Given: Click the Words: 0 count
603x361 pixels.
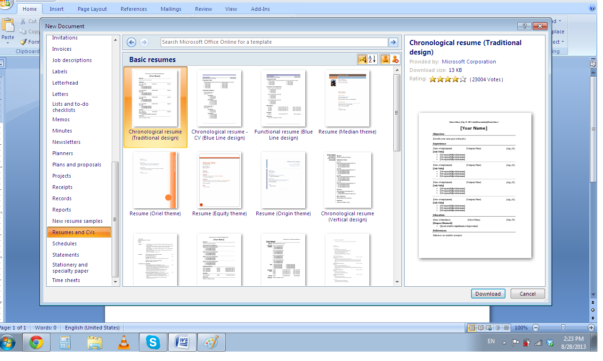Looking at the screenshot, I should pos(45,328).
